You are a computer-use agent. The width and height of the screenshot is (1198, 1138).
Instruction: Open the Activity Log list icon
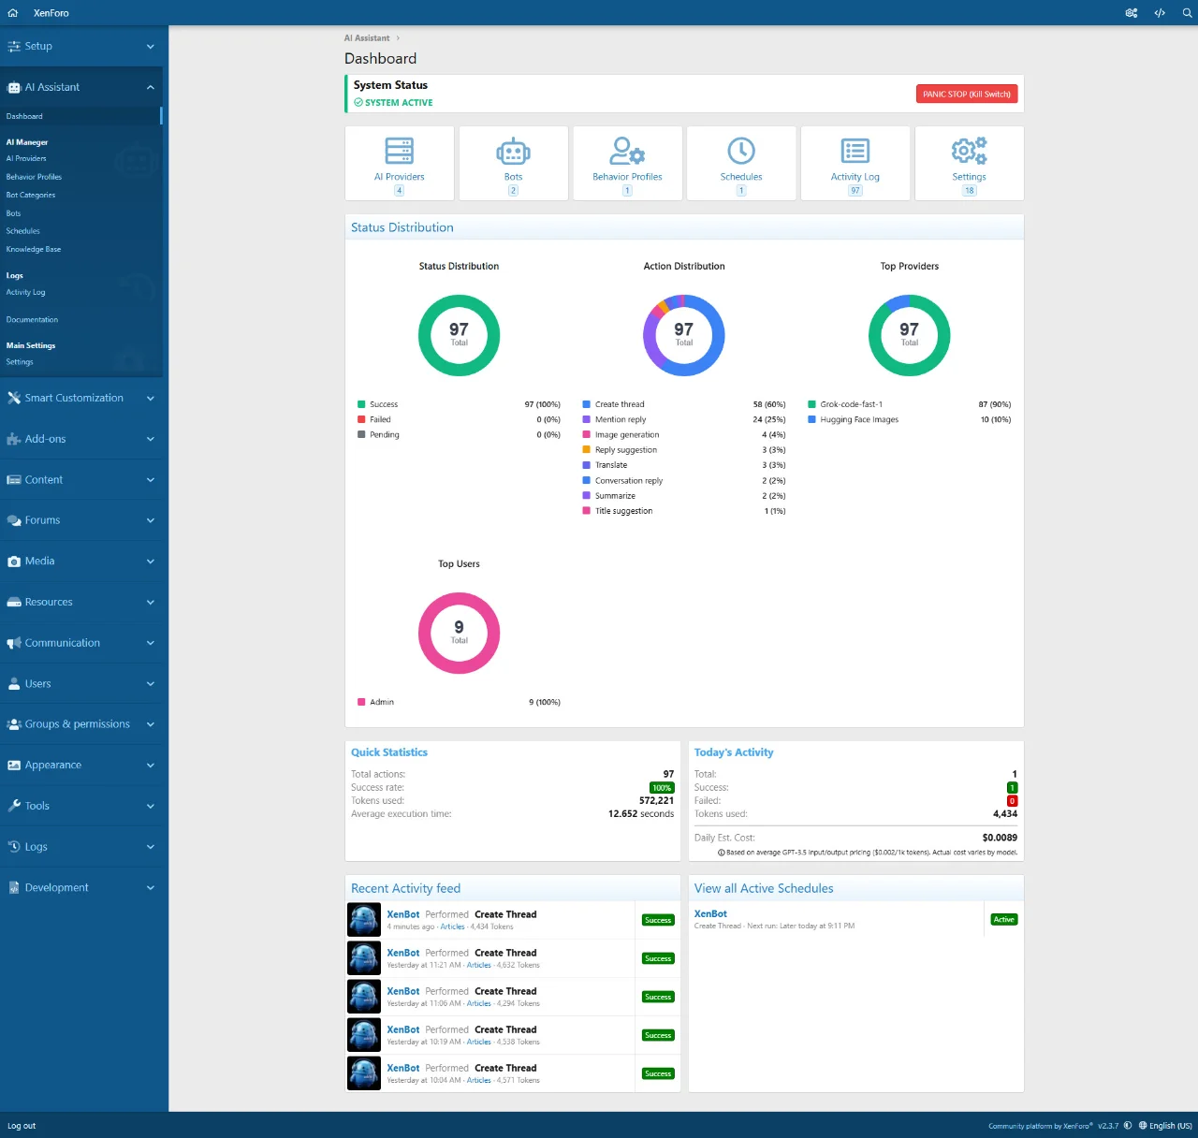pyautogui.click(x=855, y=152)
